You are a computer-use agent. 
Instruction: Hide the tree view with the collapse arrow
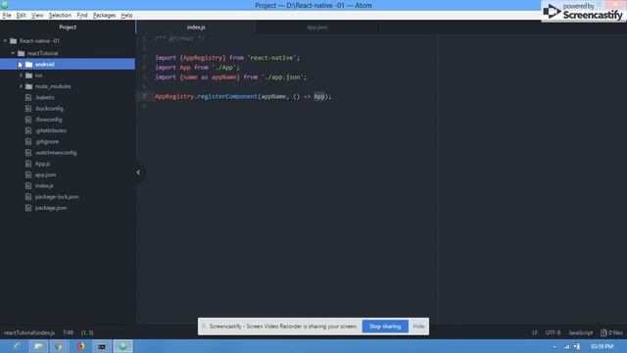pyautogui.click(x=138, y=173)
